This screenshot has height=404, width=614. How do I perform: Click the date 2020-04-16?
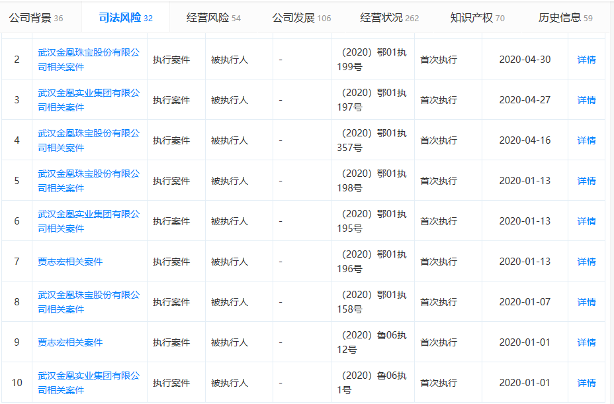point(525,140)
